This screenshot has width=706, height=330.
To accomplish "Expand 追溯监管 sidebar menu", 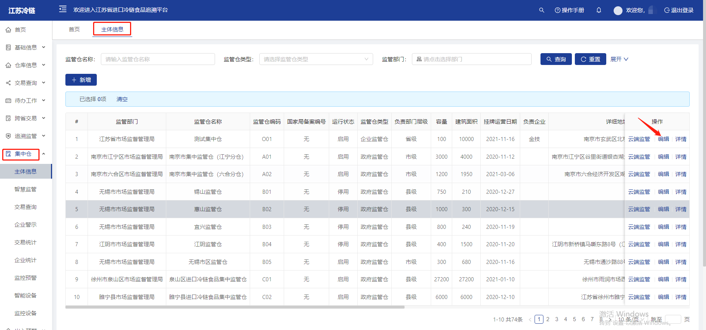I will click(x=26, y=136).
